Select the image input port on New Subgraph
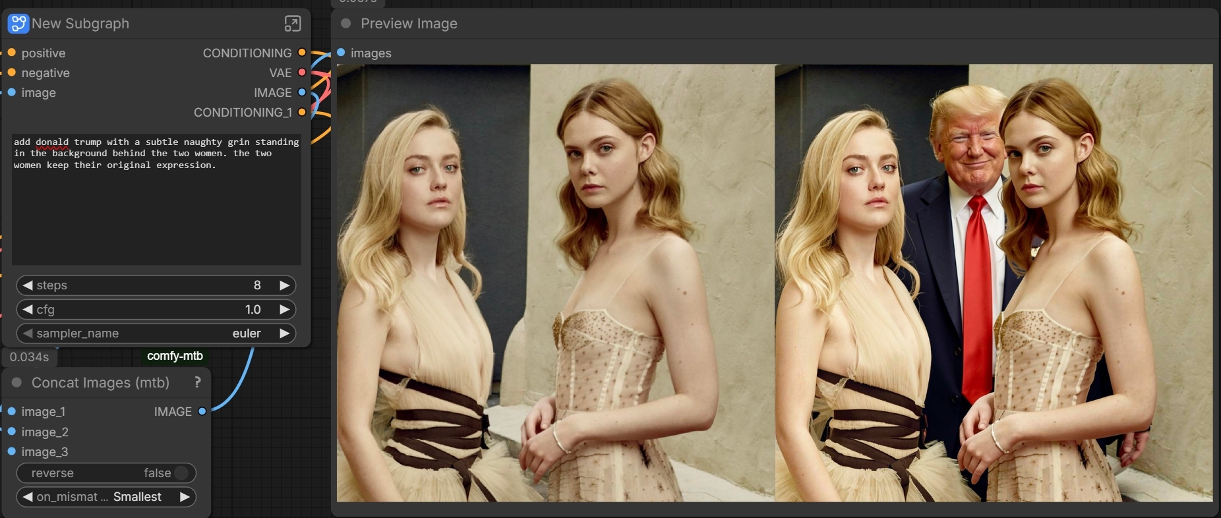Image resolution: width=1221 pixels, height=518 pixels. (11, 92)
